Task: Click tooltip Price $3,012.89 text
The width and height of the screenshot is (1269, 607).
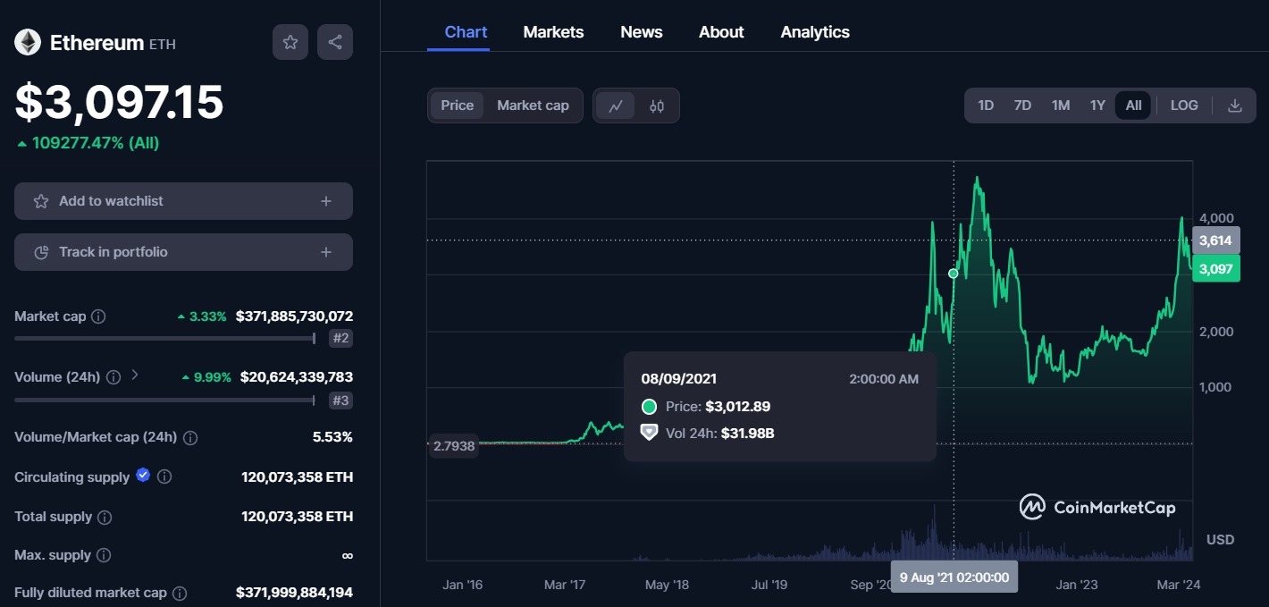Action: pos(718,407)
